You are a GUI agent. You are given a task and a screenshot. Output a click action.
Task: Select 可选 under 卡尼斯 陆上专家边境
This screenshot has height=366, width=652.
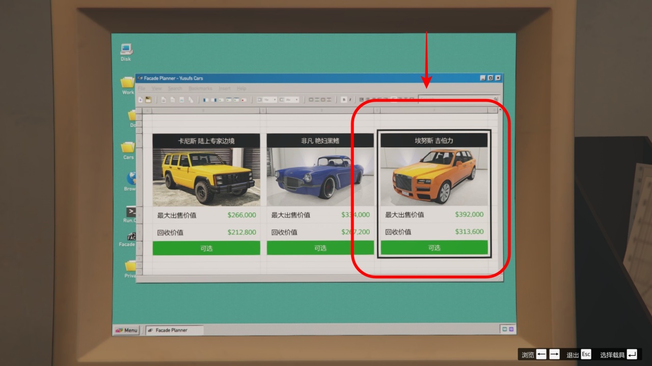[x=206, y=248]
